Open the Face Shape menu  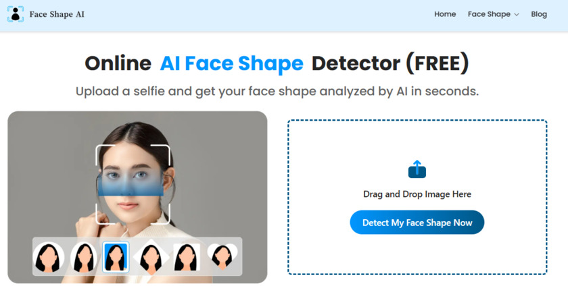(489, 14)
